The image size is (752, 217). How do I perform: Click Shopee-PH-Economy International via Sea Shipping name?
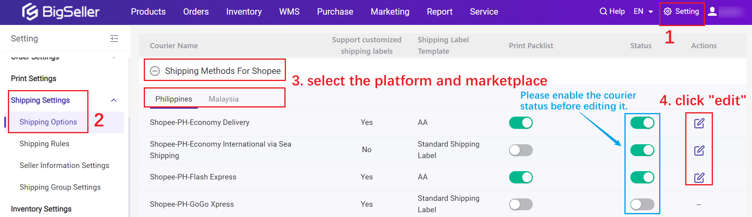tap(220, 150)
